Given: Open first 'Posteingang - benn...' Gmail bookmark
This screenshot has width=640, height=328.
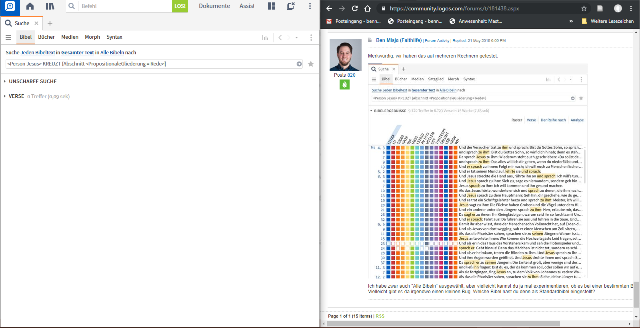Looking at the screenshot, I should click(354, 21).
